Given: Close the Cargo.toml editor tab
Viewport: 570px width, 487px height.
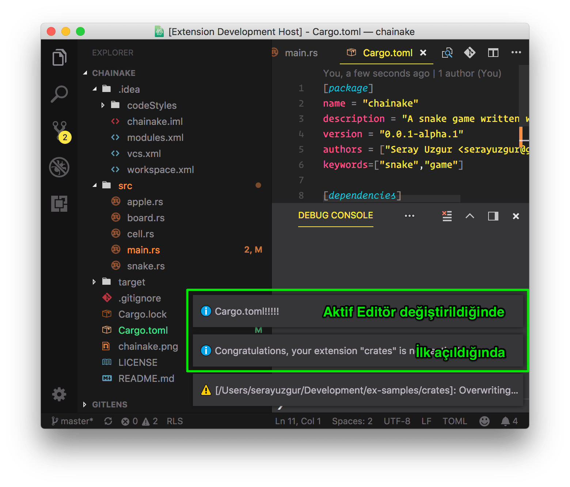Looking at the screenshot, I should 423,53.
